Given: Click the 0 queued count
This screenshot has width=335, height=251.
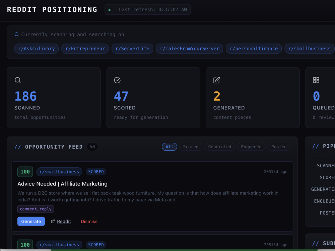Looking at the screenshot, I should (317, 96).
